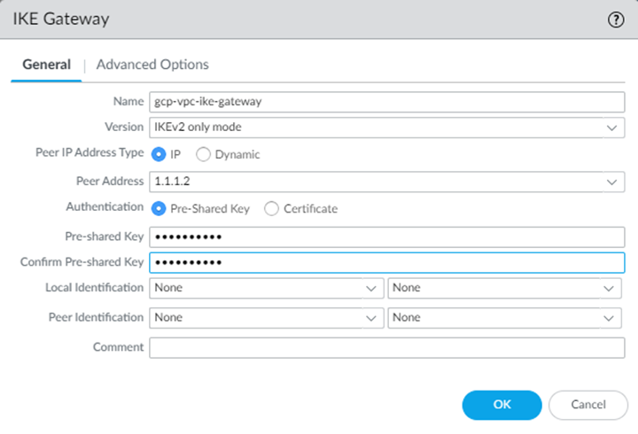Click the IKE Gateway title bar
Viewport: 638px width, 434px height.
point(266,20)
